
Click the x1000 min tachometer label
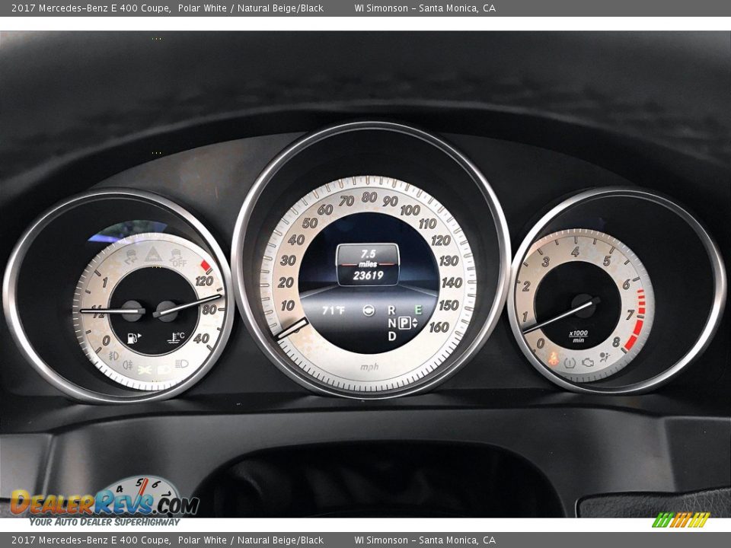tap(578, 336)
